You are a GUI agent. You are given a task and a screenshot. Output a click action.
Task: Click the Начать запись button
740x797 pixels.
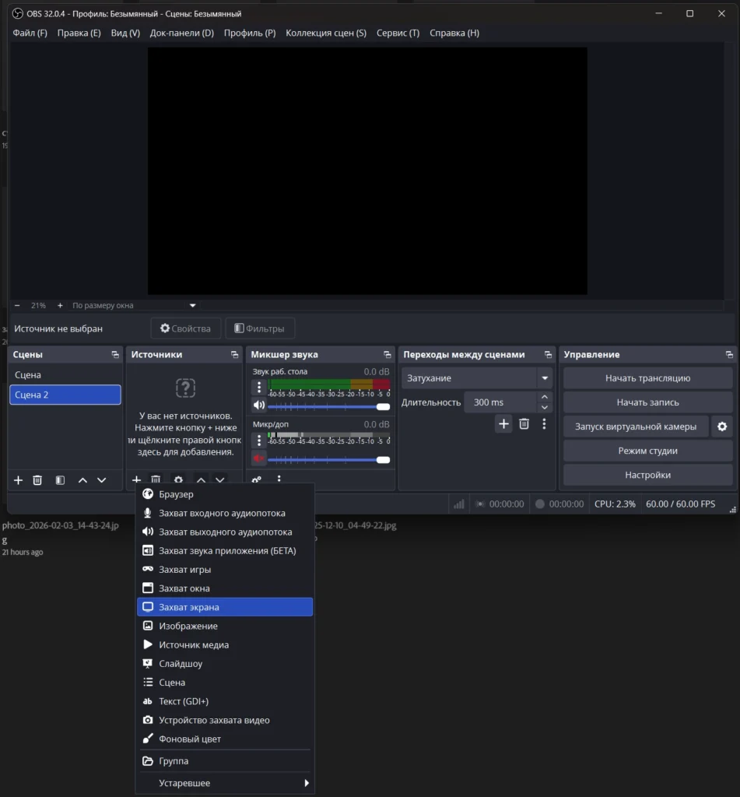click(647, 402)
